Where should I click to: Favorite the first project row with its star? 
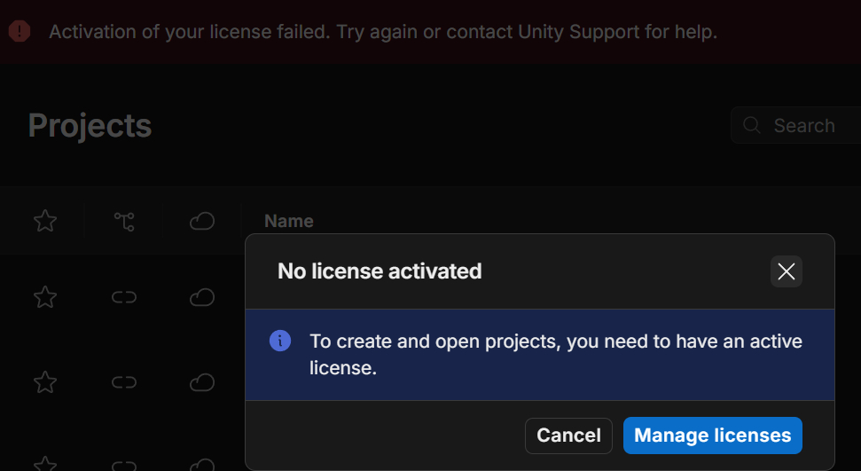(x=45, y=297)
